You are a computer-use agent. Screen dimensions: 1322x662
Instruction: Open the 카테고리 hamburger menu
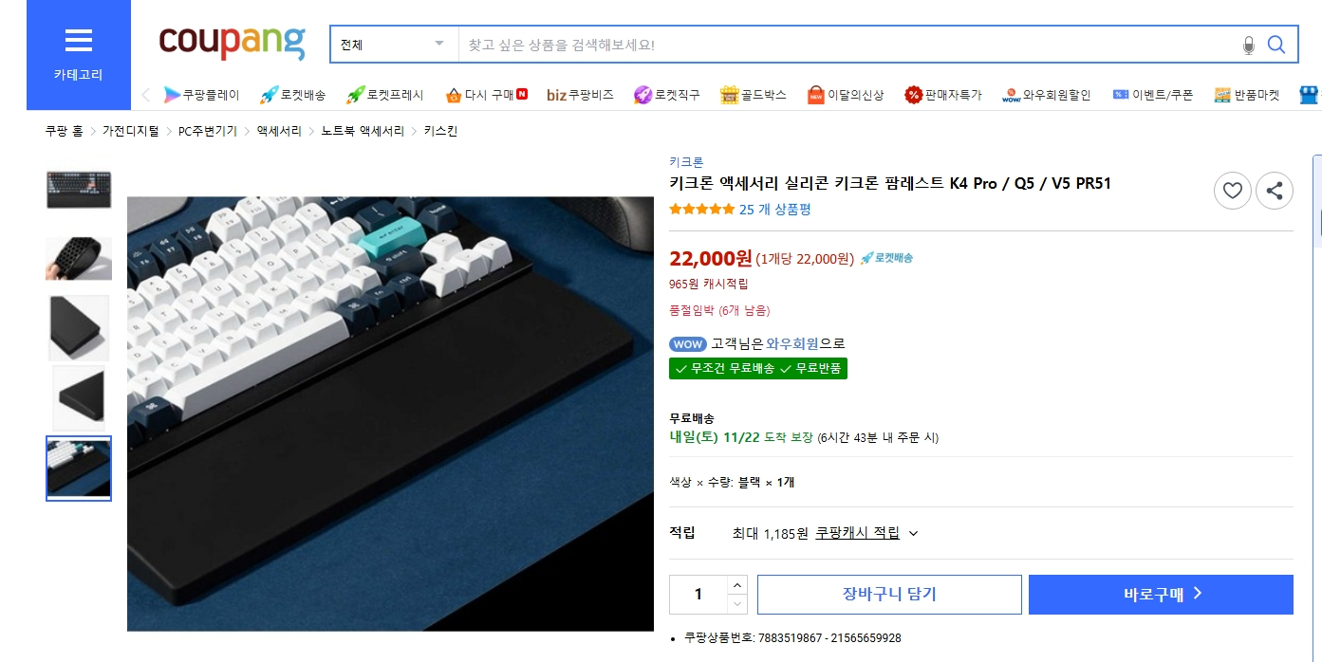click(x=78, y=54)
